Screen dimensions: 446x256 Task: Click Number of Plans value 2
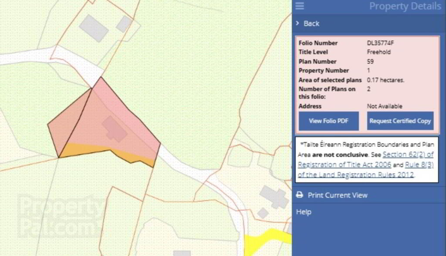click(368, 89)
